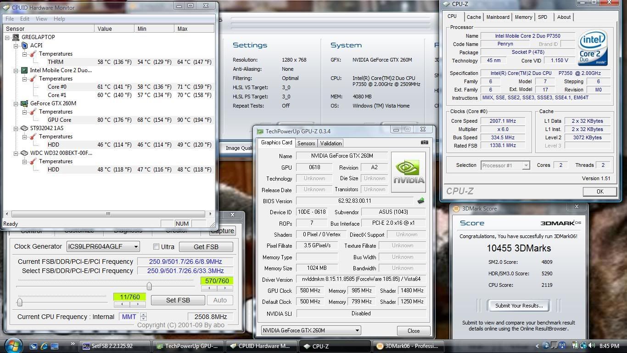
Task: Click 3DMark06 taskbar button
Action: 409,346
